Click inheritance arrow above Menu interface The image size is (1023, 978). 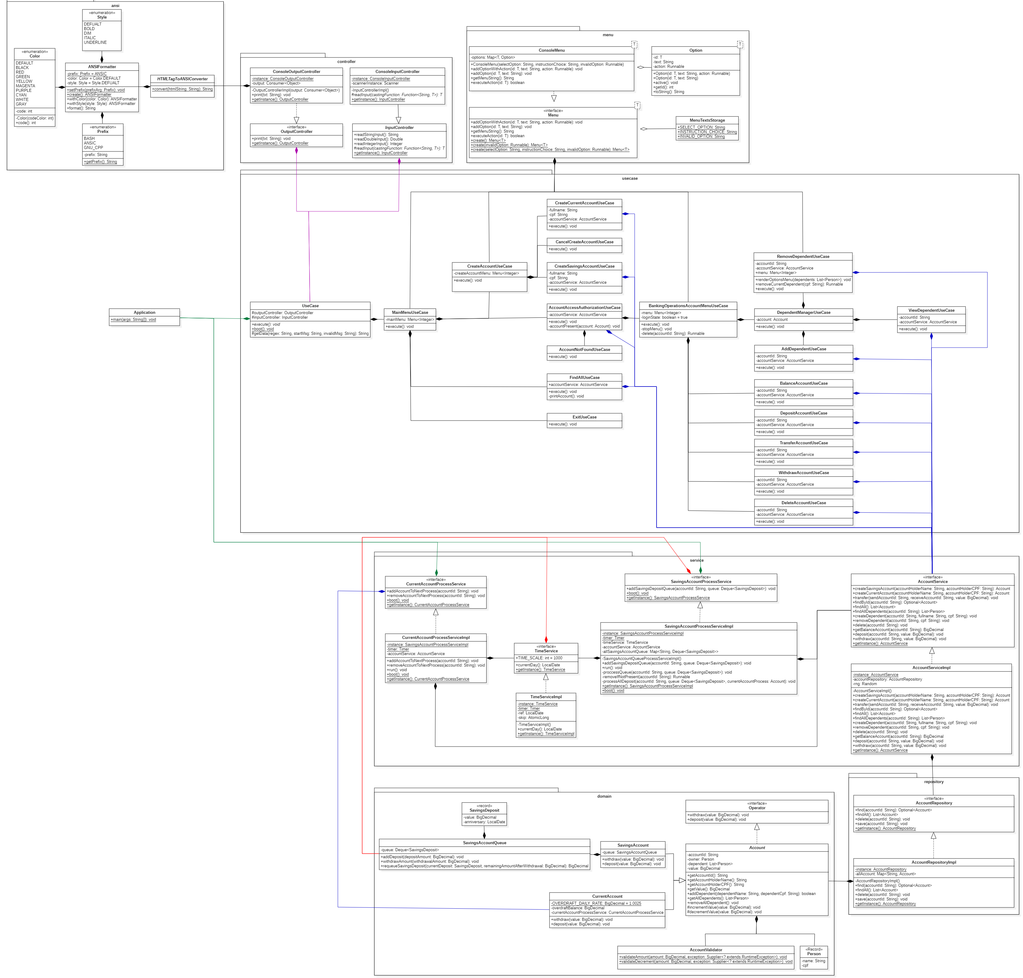pos(554,98)
